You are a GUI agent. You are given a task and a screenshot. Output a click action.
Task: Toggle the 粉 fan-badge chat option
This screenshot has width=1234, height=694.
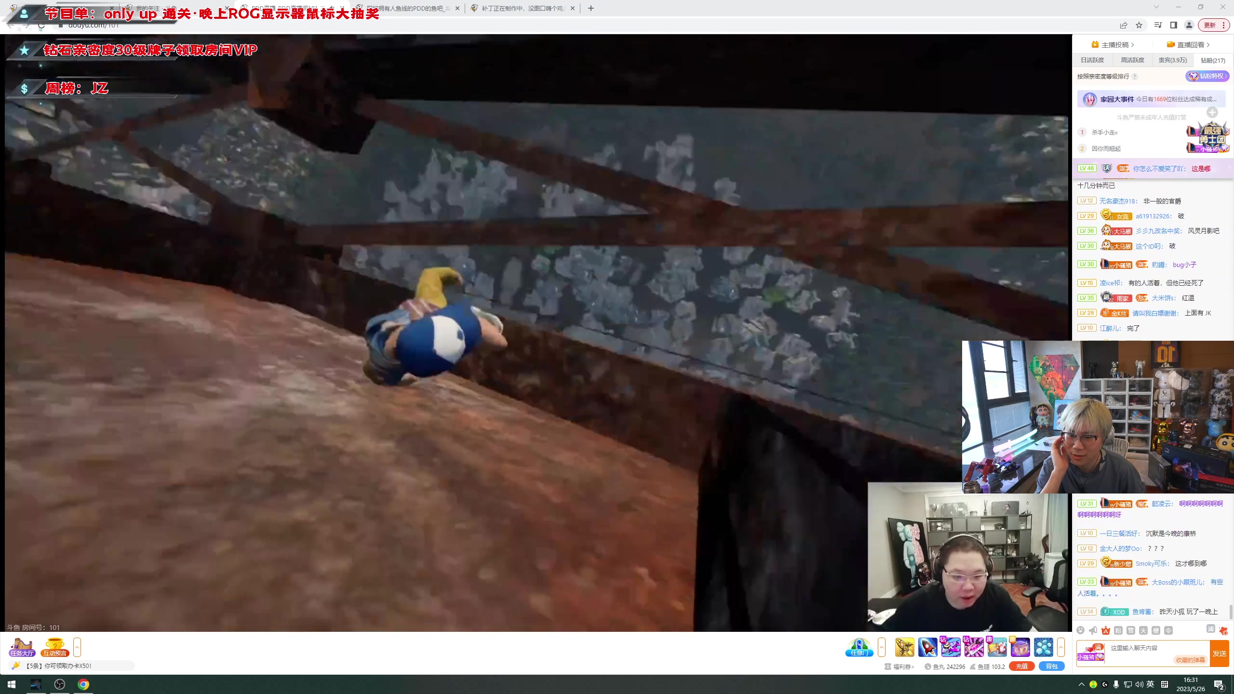tap(1118, 630)
